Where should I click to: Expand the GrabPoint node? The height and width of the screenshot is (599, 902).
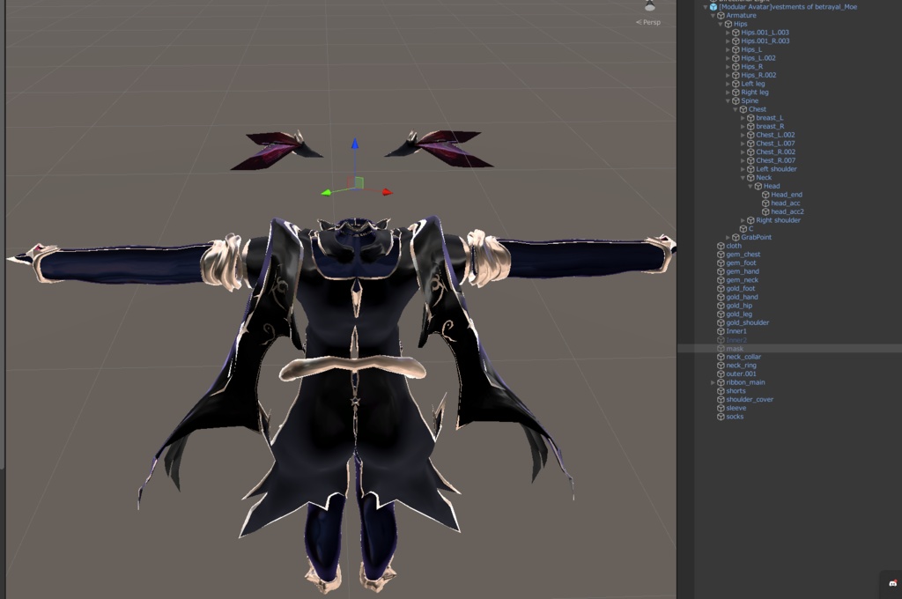click(728, 237)
